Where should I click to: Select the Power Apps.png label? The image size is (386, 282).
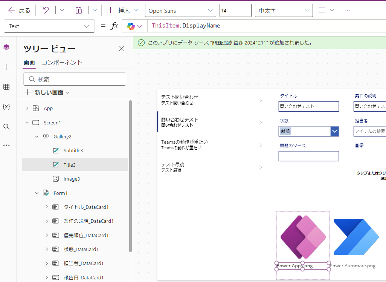[x=294, y=266]
